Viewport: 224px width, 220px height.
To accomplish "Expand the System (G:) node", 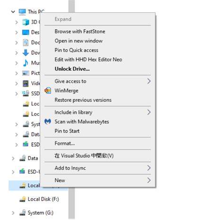I will click(x=13, y=213).
